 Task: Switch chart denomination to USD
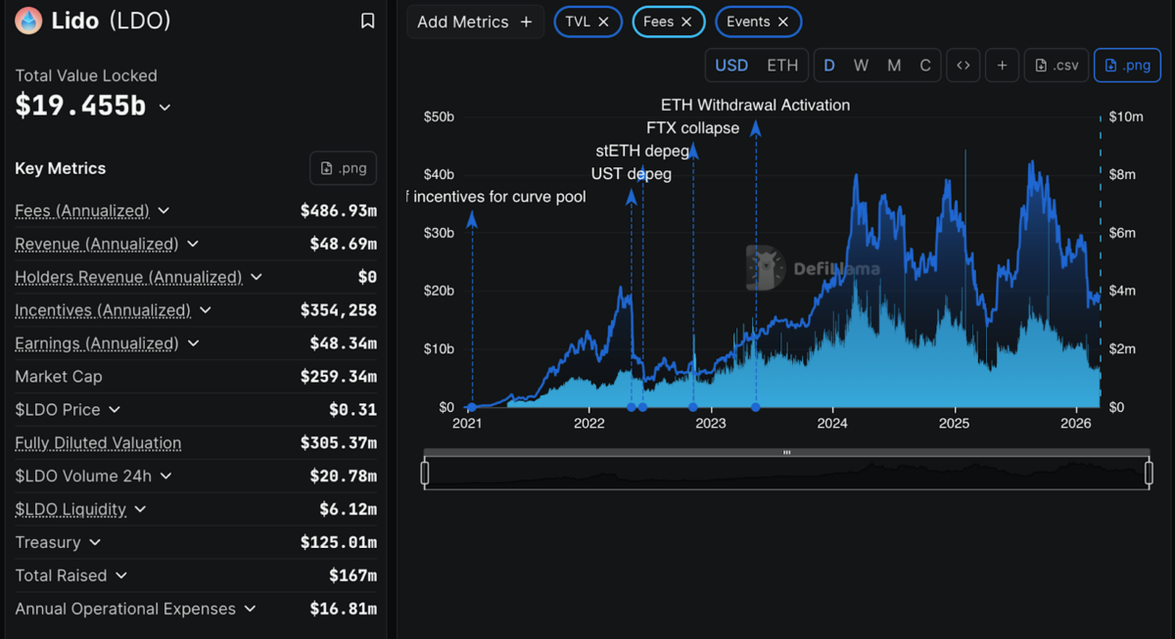pyautogui.click(x=731, y=66)
